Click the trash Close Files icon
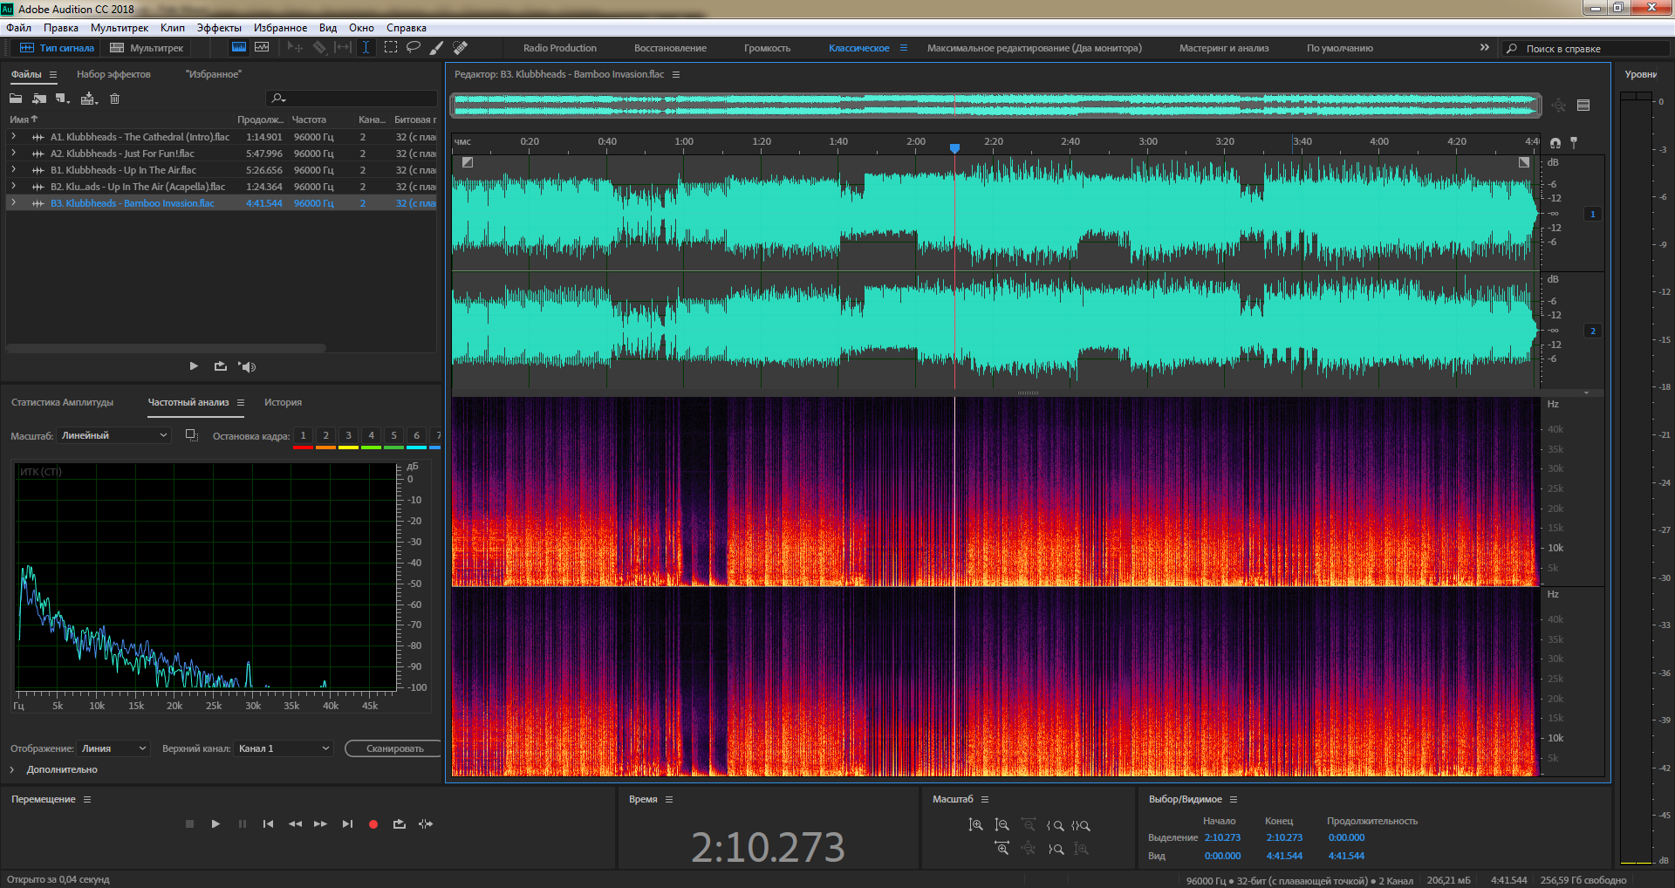This screenshot has height=888, width=1675. pyautogui.click(x=114, y=99)
